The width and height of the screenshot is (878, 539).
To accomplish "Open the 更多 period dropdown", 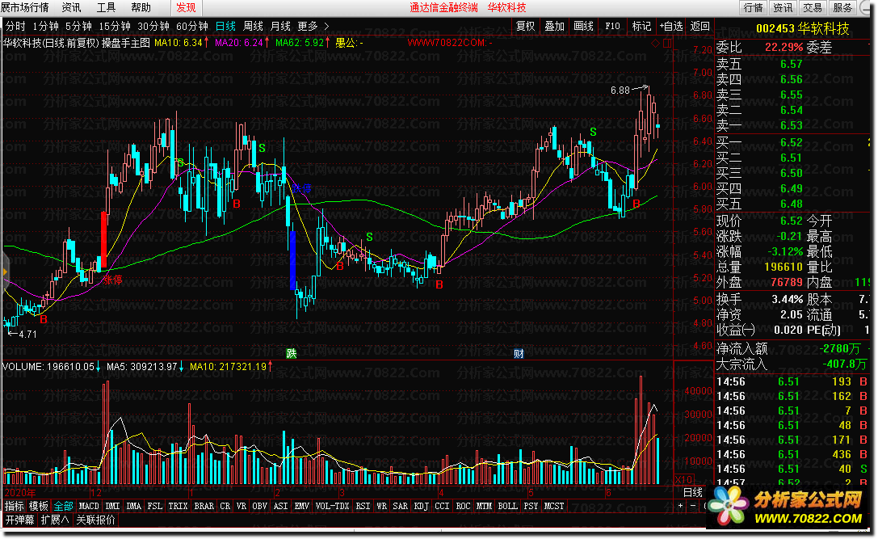I will 308,27.
